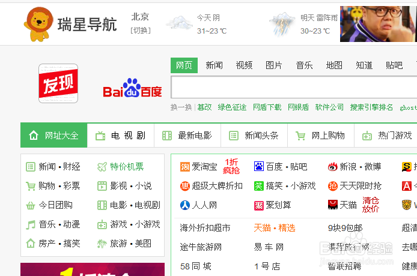The width and height of the screenshot is (417, 276).
Task: Click the game icon beside 游戏·小游戏
Action: [102, 225]
